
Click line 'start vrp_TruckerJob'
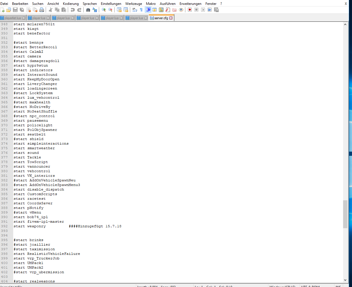(x=36, y=258)
